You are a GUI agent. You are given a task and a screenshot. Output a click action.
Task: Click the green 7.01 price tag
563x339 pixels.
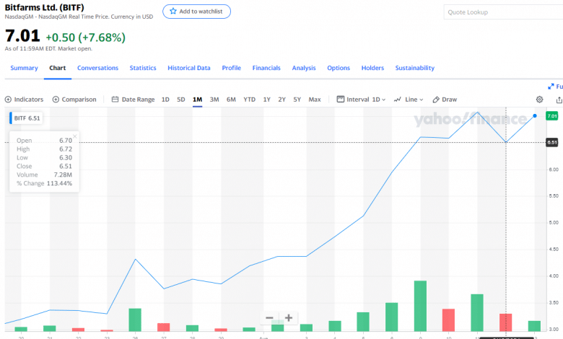click(x=552, y=116)
